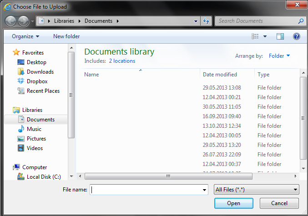The height and width of the screenshot is (216, 308).
Task: Sort by Date modified column header
Action: coord(220,75)
